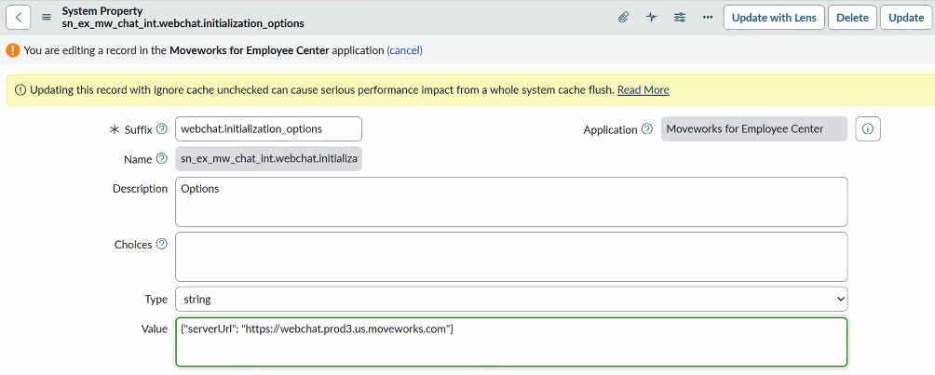Open personalize form settings sliders icon
The image size is (935, 375).
point(679,18)
